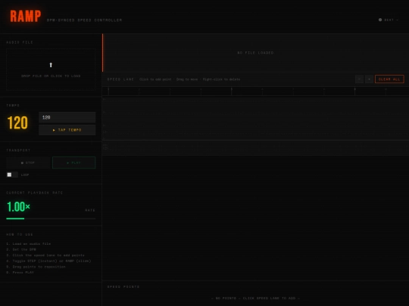This screenshot has height=306, width=409.
Task: Stop playback with the Stop button
Action: [x=28, y=162]
